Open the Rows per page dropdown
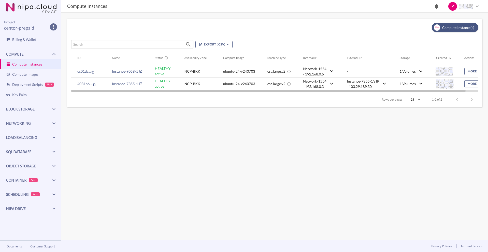 click(x=416, y=100)
